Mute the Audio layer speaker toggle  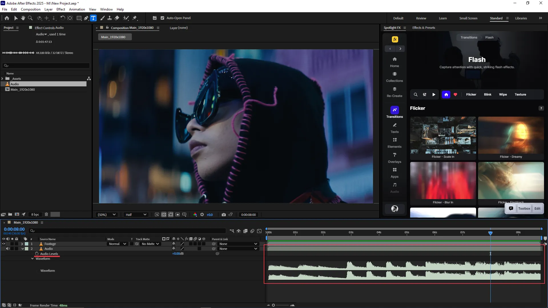tap(8, 249)
